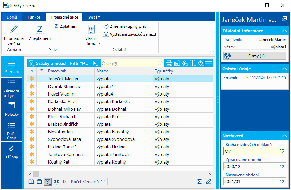This screenshot has height=190, width=291.
Task: Click the print icon in list toolbar
Action: tap(169, 63)
